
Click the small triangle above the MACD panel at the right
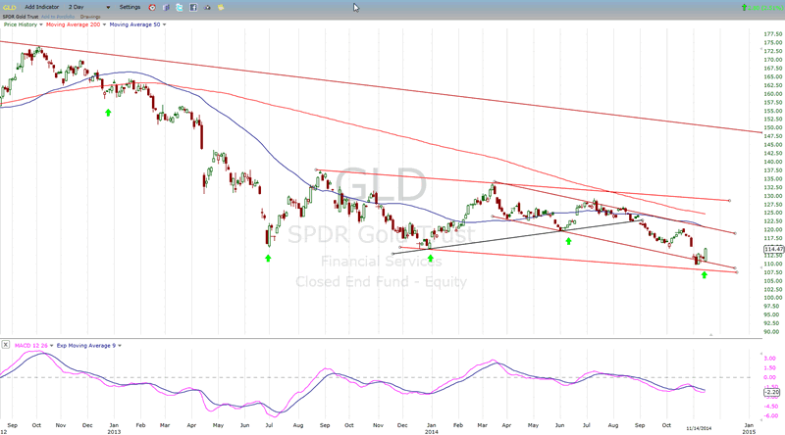[710, 334]
